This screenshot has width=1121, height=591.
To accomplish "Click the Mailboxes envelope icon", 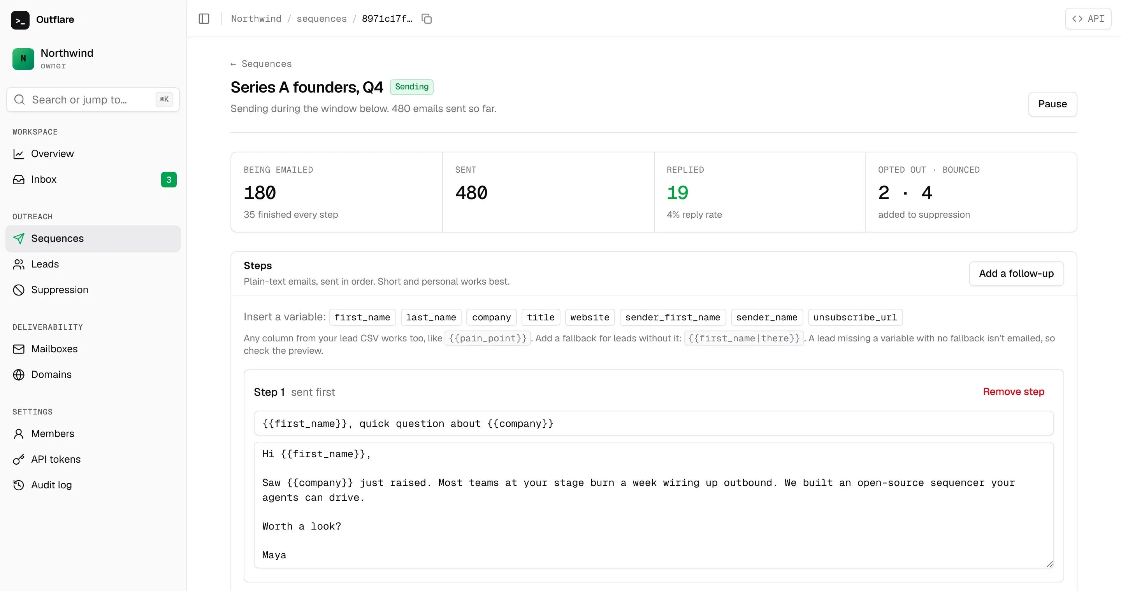I will click(x=19, y=349).
